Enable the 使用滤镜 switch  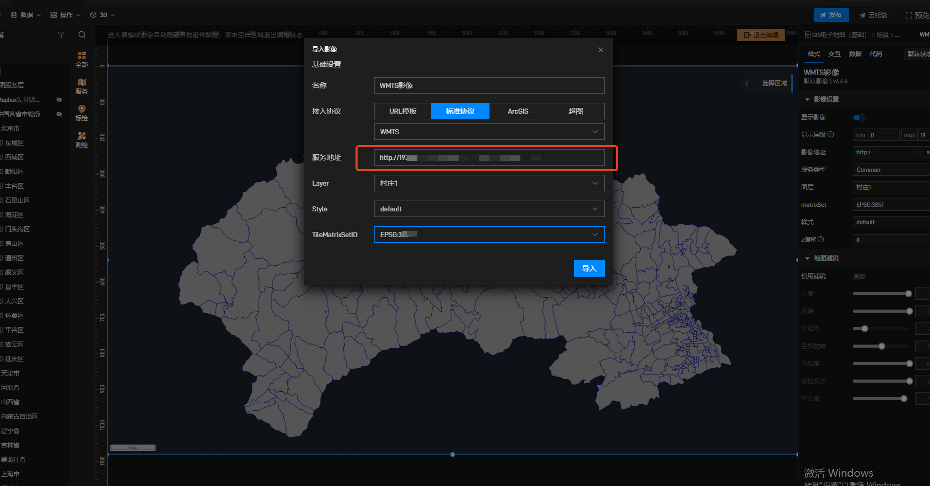point(859,277)
